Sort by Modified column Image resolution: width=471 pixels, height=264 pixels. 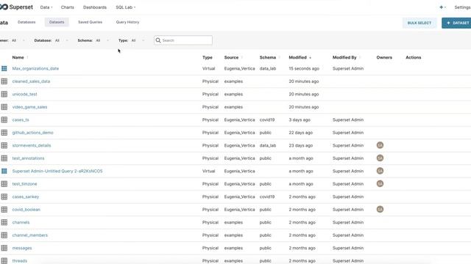(x=300, y=57)
